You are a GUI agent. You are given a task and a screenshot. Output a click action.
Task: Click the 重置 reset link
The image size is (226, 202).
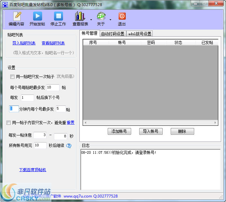click(71, 123)
